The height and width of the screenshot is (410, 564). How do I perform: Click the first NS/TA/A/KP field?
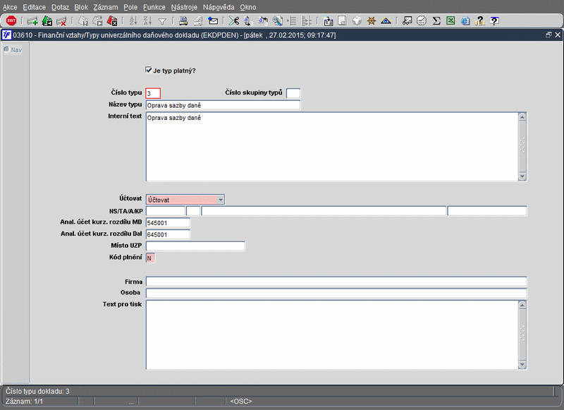coord(166,211)
